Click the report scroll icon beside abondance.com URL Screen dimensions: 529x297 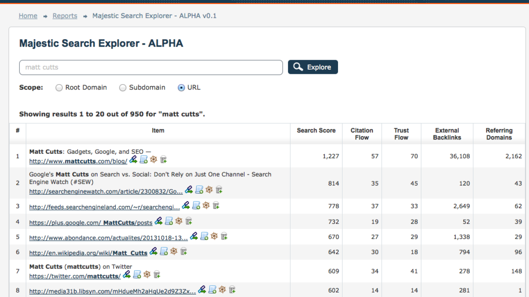tap(204, 236)
